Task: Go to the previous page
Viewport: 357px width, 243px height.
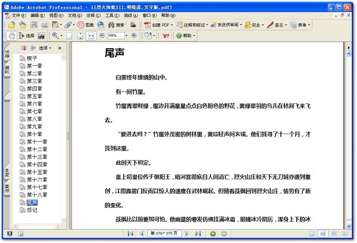Action: [141, 233]
